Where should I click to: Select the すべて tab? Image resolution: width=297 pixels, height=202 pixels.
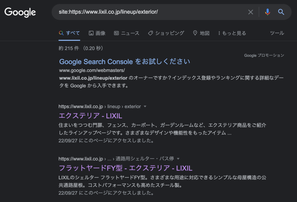(x=69, y=33)
